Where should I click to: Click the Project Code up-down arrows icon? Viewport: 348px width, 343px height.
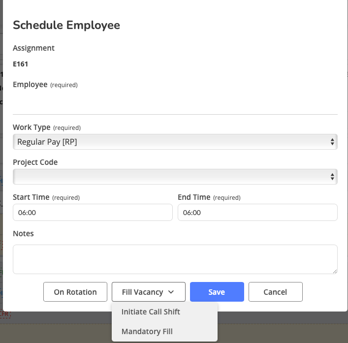pos(332,177)
